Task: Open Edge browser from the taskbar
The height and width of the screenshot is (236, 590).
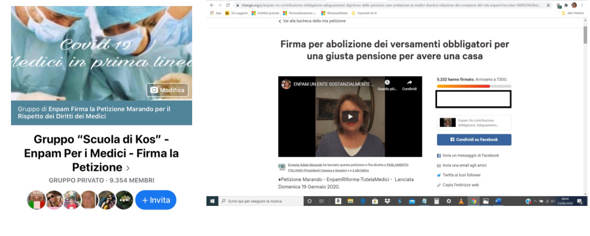Action: tap(363, 201)
